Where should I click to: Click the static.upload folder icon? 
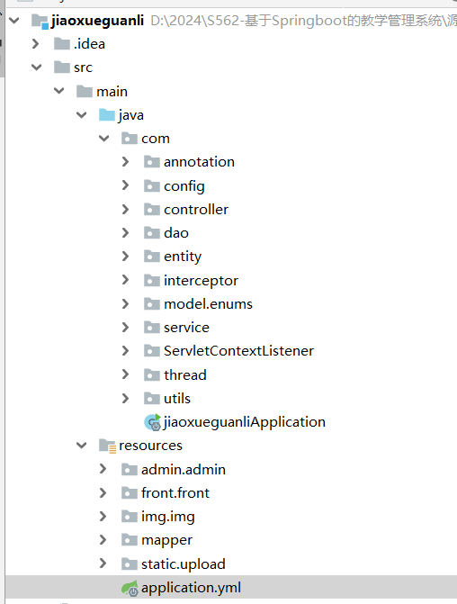(130, 564)
